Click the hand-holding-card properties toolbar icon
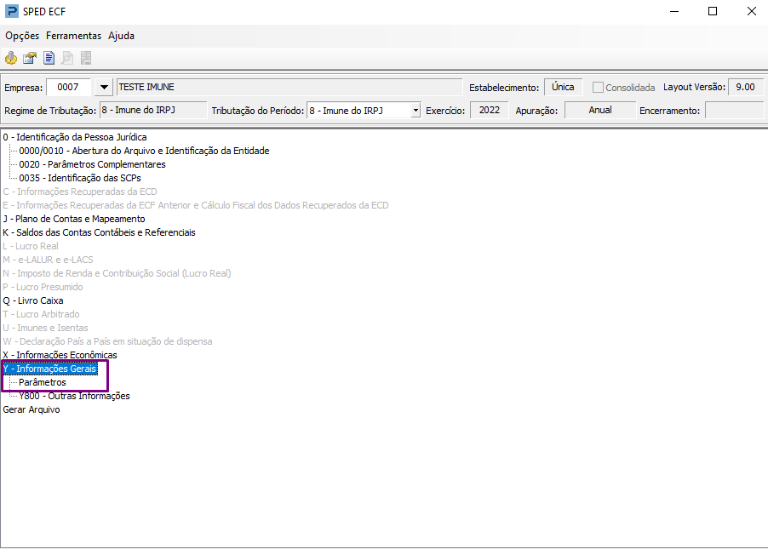The height and width of the screenshot is (549, 768). point(30,58)
